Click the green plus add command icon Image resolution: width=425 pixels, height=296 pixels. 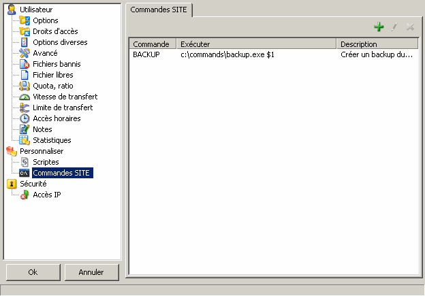click(379, 27)
